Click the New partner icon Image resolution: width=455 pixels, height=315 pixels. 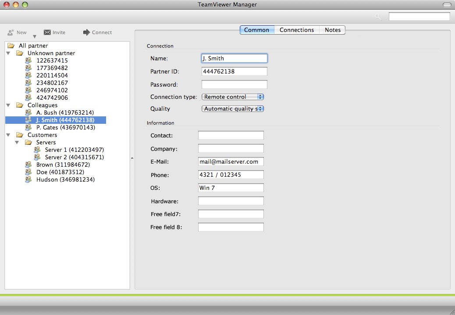(11, 32)
